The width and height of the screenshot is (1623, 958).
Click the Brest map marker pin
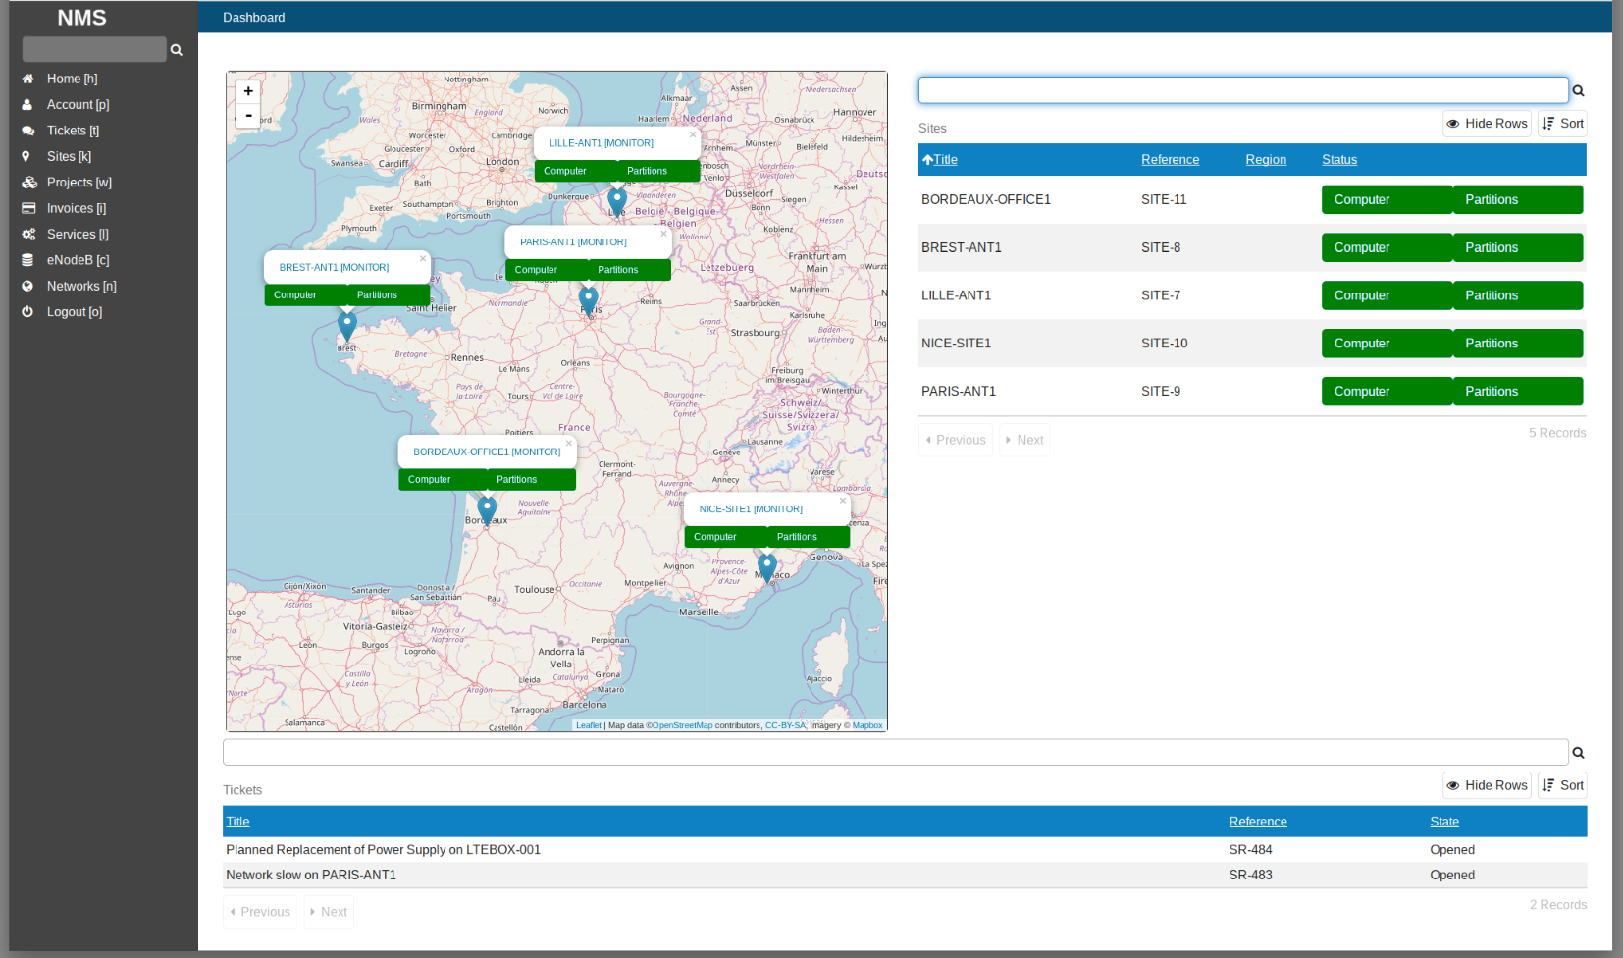click(346, 325)
